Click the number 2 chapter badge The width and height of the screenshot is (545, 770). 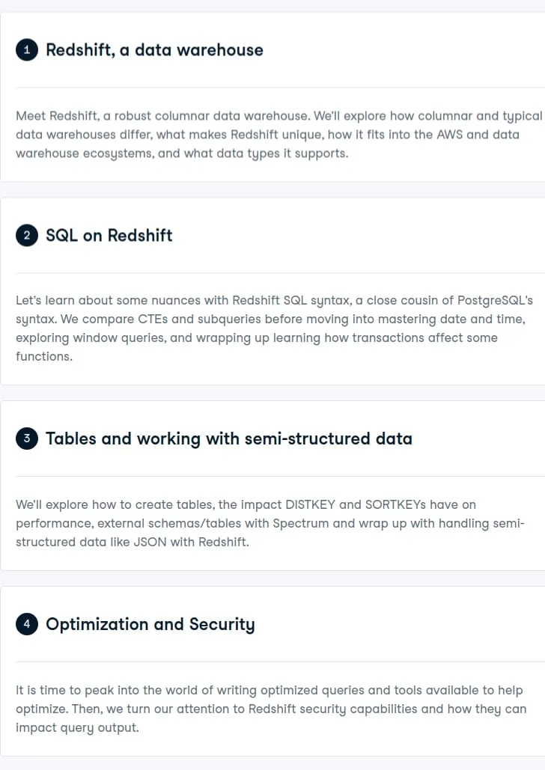pos(27,235)
